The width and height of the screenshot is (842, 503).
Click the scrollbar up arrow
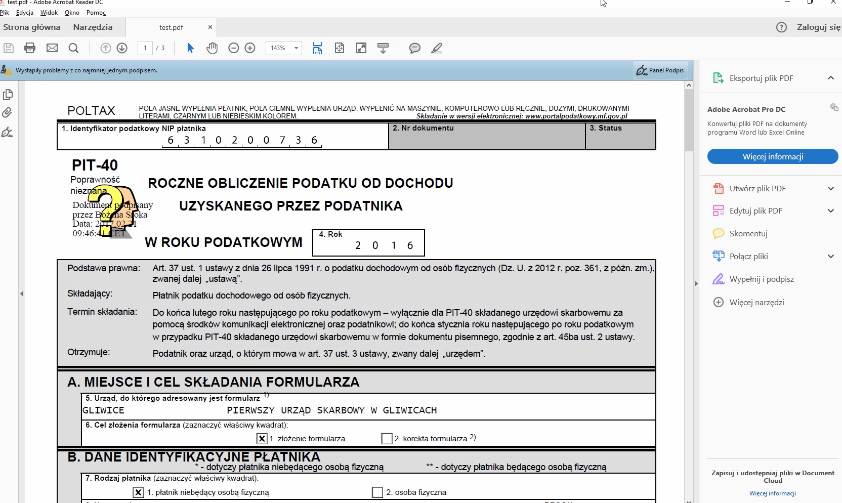point(689,85)
